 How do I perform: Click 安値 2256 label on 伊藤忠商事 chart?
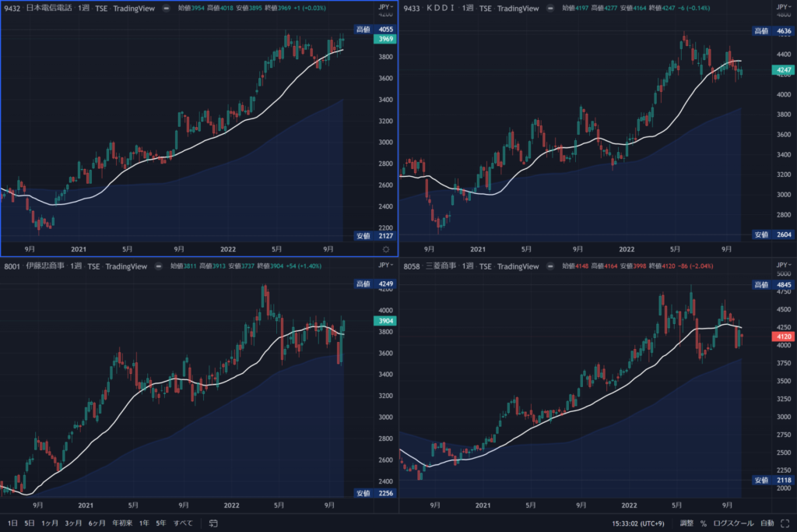tap(375, 493)
